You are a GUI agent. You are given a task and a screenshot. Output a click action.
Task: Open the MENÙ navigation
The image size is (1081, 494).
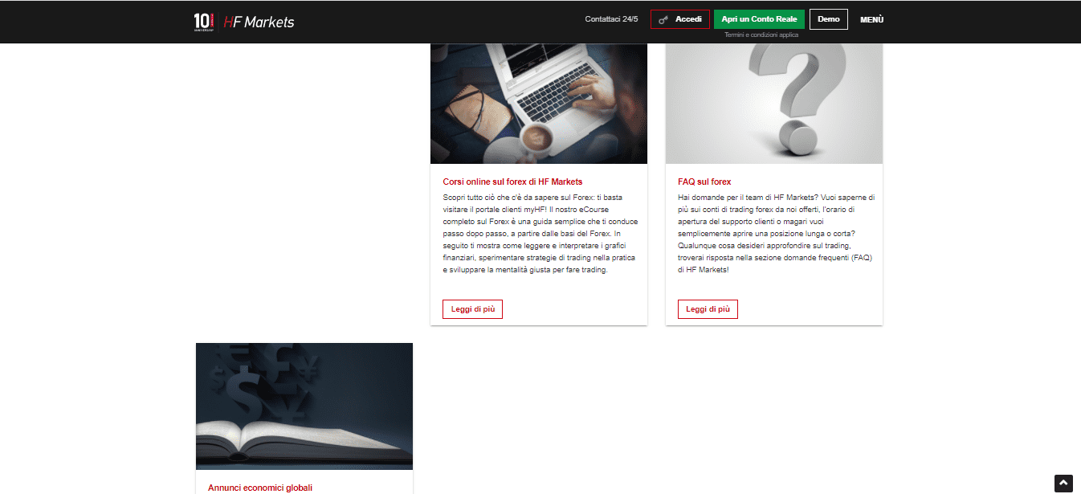(x=871, y=19)
